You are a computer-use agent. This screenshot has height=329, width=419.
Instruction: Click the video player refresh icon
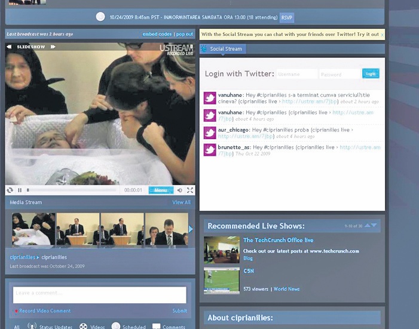(x=10, y=190)
